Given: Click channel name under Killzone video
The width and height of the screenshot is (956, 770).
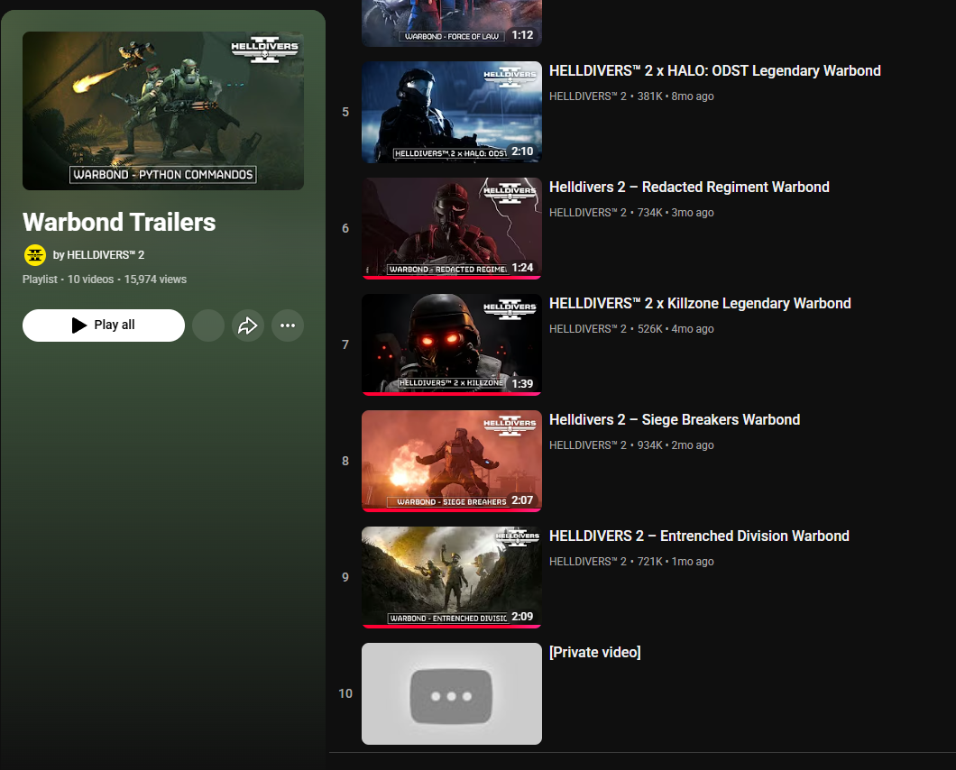Looking at the screenshot, I should 588,329.
